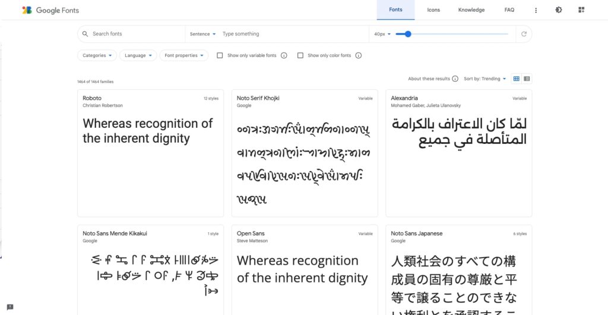
Task: Click the font size slider handle
Action: [x=407, y=34]
